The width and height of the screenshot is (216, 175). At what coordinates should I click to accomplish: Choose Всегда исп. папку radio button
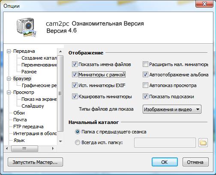[78, 142]
